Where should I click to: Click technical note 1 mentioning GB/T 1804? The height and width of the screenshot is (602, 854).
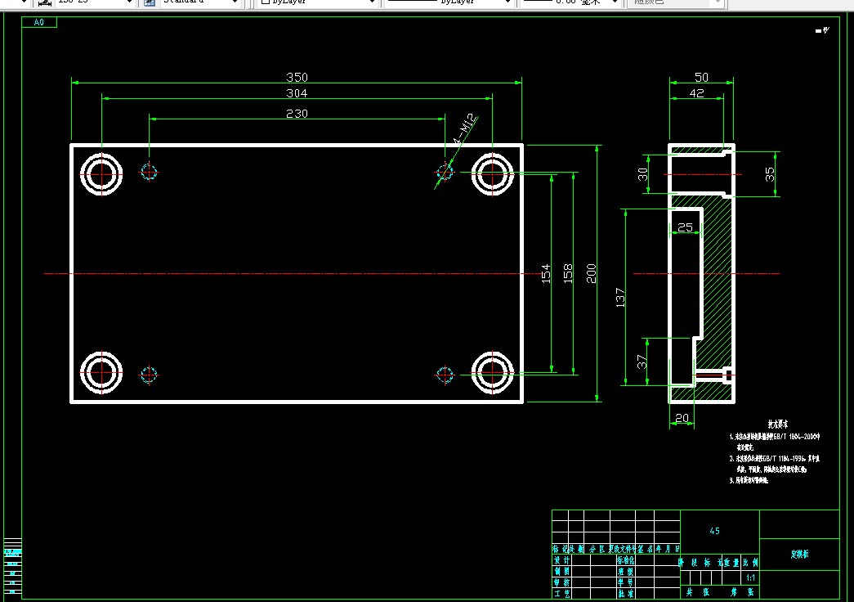[775, 442]
